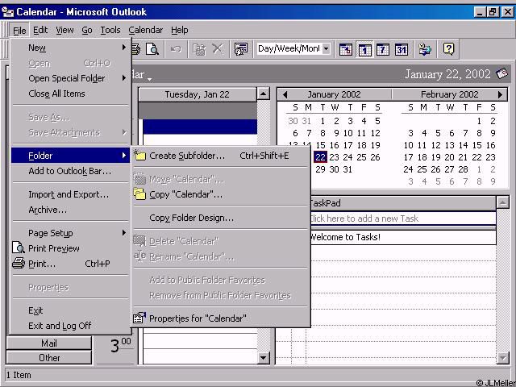Expand the New submenu
The image size is (516, 387).
(x=123, y=48)
